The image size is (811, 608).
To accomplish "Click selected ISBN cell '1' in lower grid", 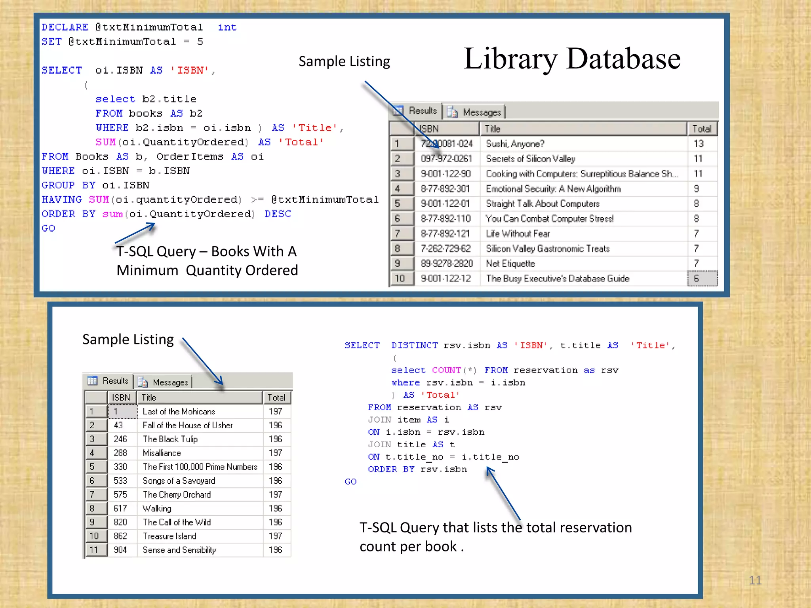I will point(123,412).
